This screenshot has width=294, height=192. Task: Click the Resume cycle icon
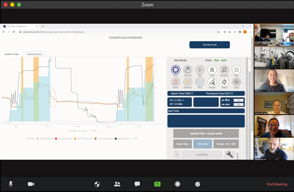click(x=224, y=70)
